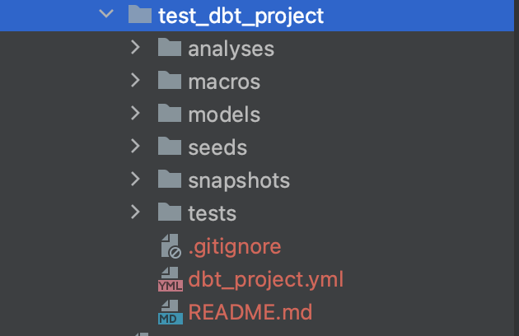Expand the snapshots folder chevron
Screen dimensions: 519x336
click(x=136, y=180)
